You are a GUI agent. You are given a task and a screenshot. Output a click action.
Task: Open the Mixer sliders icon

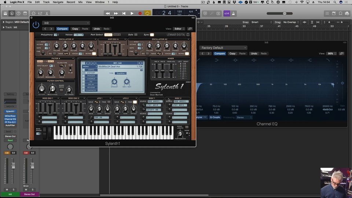click(40, 14)
